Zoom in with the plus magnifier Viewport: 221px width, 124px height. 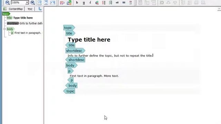pyautogui.click(x=32, y=2)
